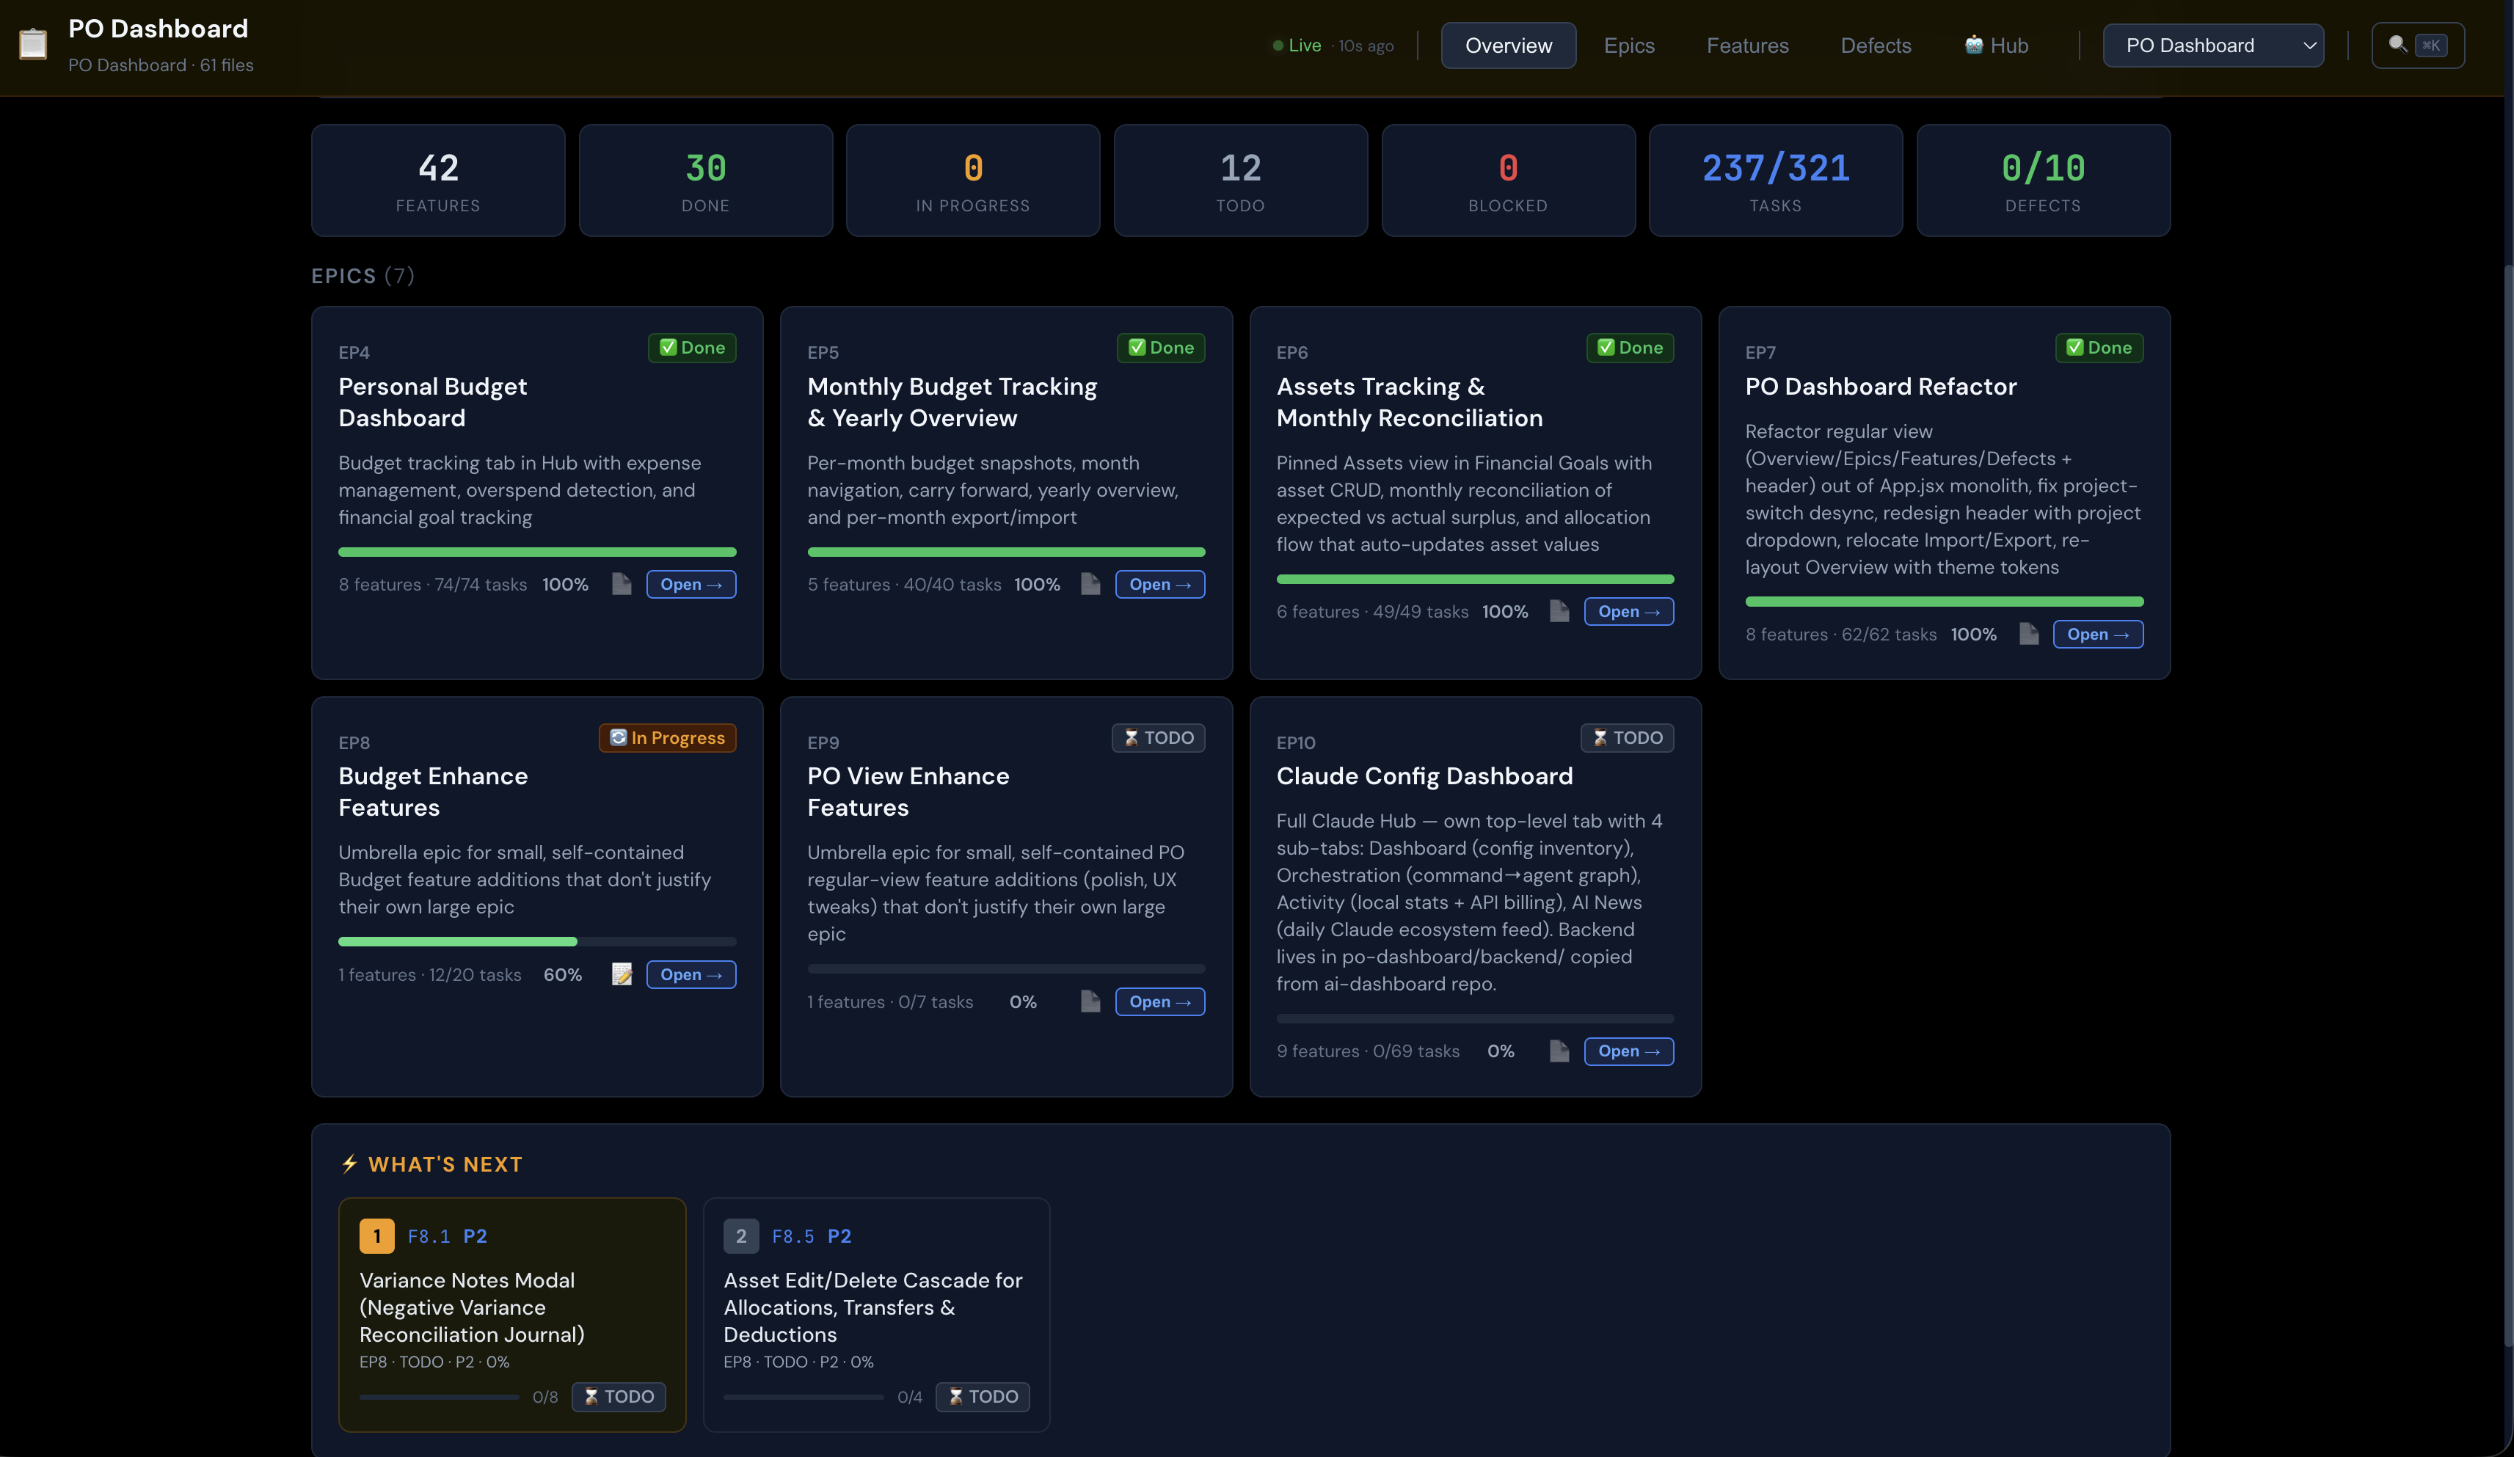
Task: Click the lightning bolt What's Next icon
Action: [349, 1164]
